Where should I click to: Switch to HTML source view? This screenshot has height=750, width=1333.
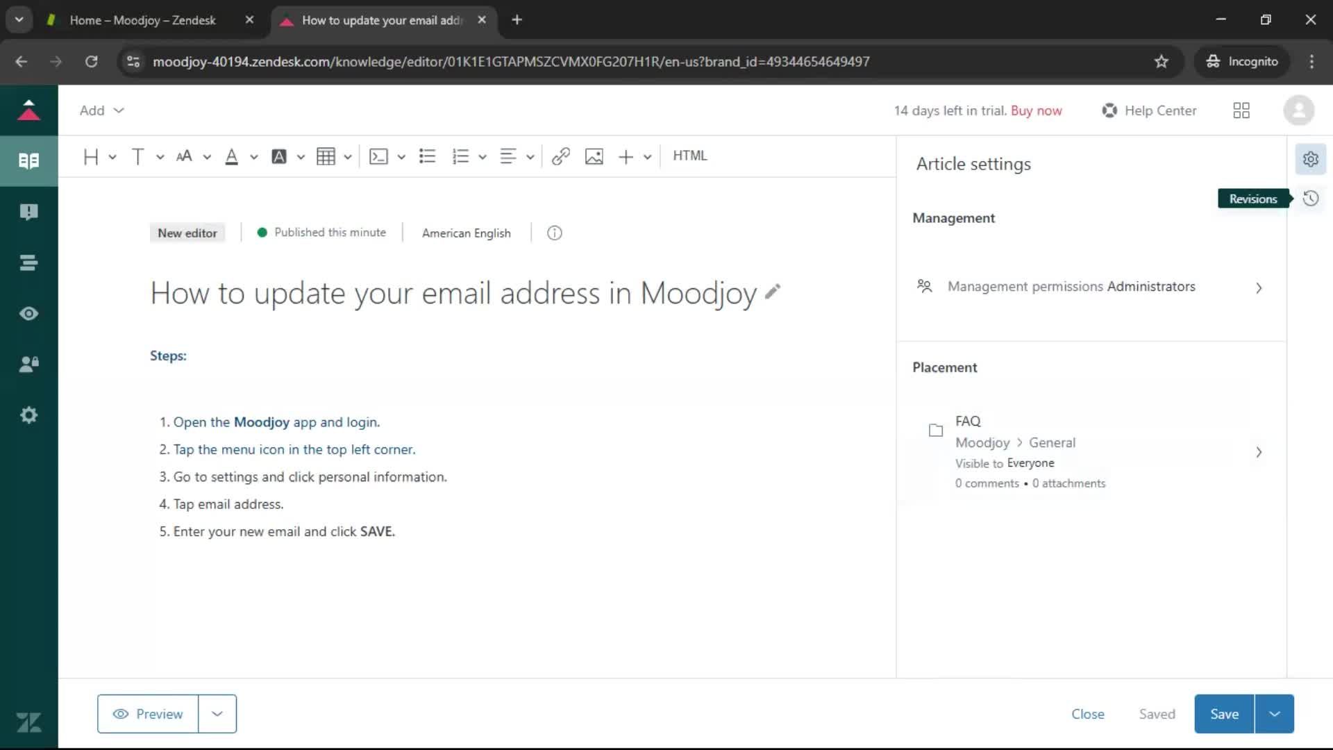coord(690,156)
